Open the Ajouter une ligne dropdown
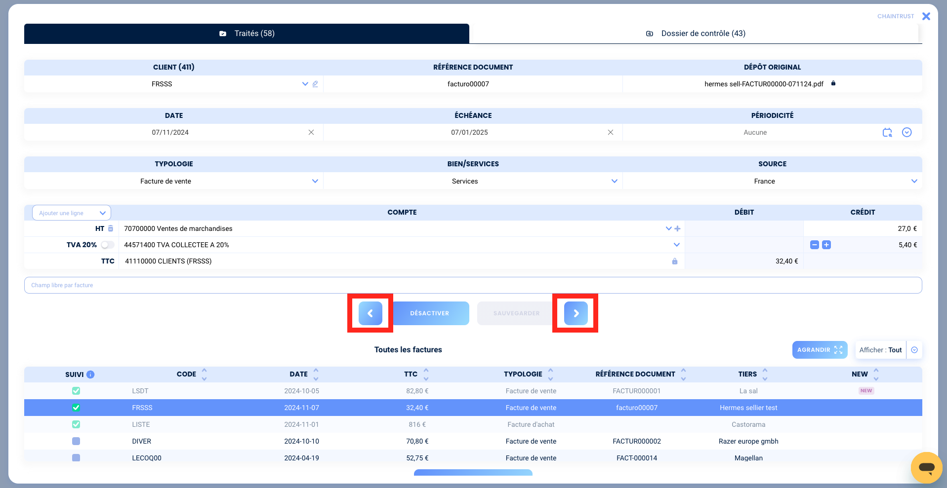The height and width of the screenshot is (488, 947). [x=72, y=213]
